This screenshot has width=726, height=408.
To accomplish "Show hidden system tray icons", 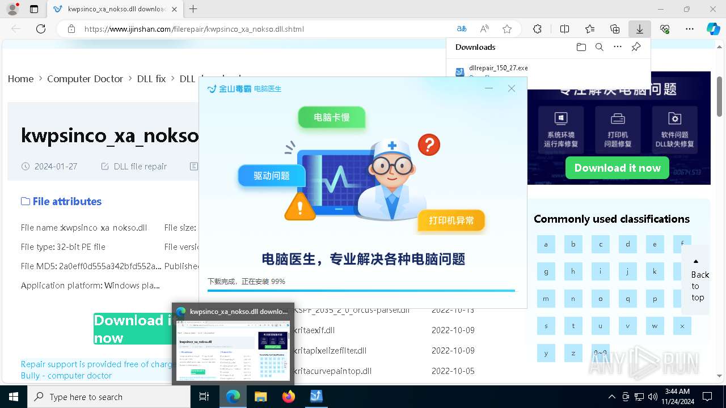I will (611, 397).
